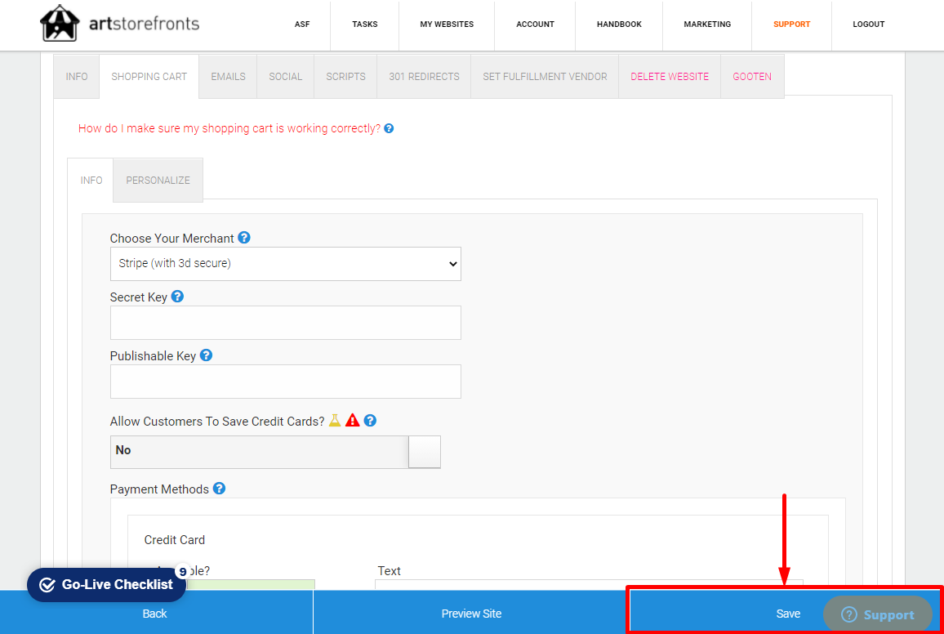
Task: Open the TASKS menu item
Action: 365,25
